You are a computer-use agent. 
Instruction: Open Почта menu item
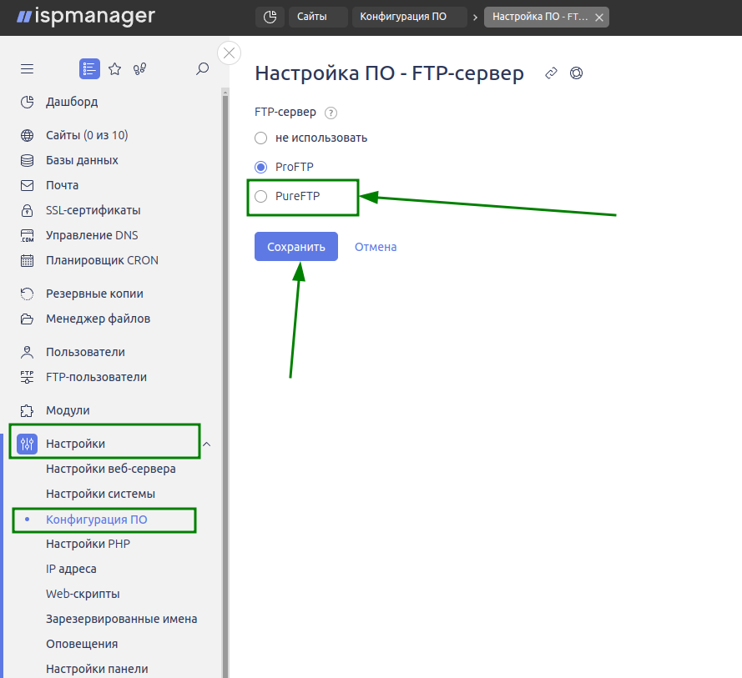point(62,185)
